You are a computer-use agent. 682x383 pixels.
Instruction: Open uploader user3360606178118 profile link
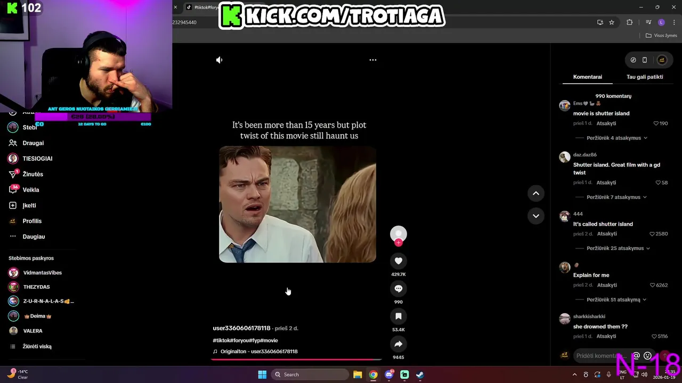(x=241, y=328)
